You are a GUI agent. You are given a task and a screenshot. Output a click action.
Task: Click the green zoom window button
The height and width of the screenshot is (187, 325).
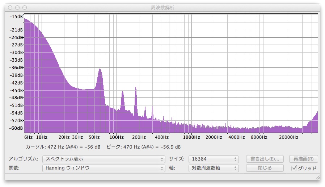click(25, 8)
